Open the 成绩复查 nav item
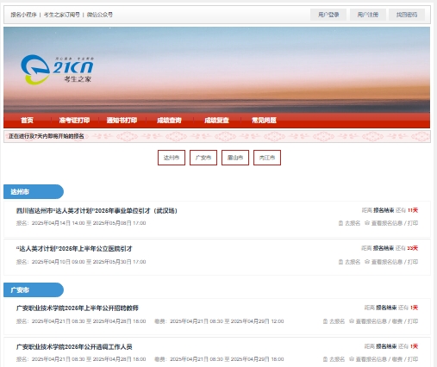The image size is (437, 367). [x=216, y=121]
